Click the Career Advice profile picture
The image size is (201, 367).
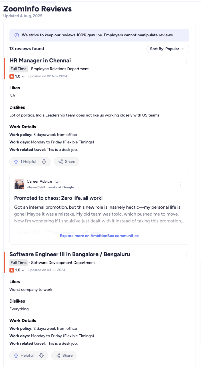pos(19,184)
